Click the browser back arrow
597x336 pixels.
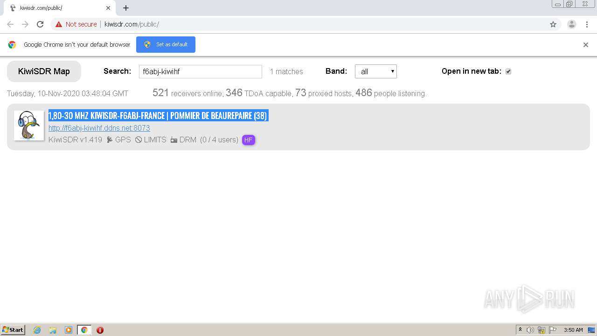coord(10,24)
